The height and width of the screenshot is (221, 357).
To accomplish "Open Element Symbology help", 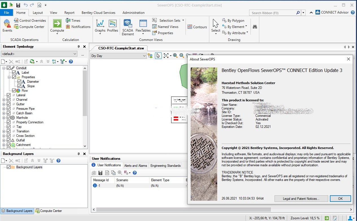I will point(71,62).
